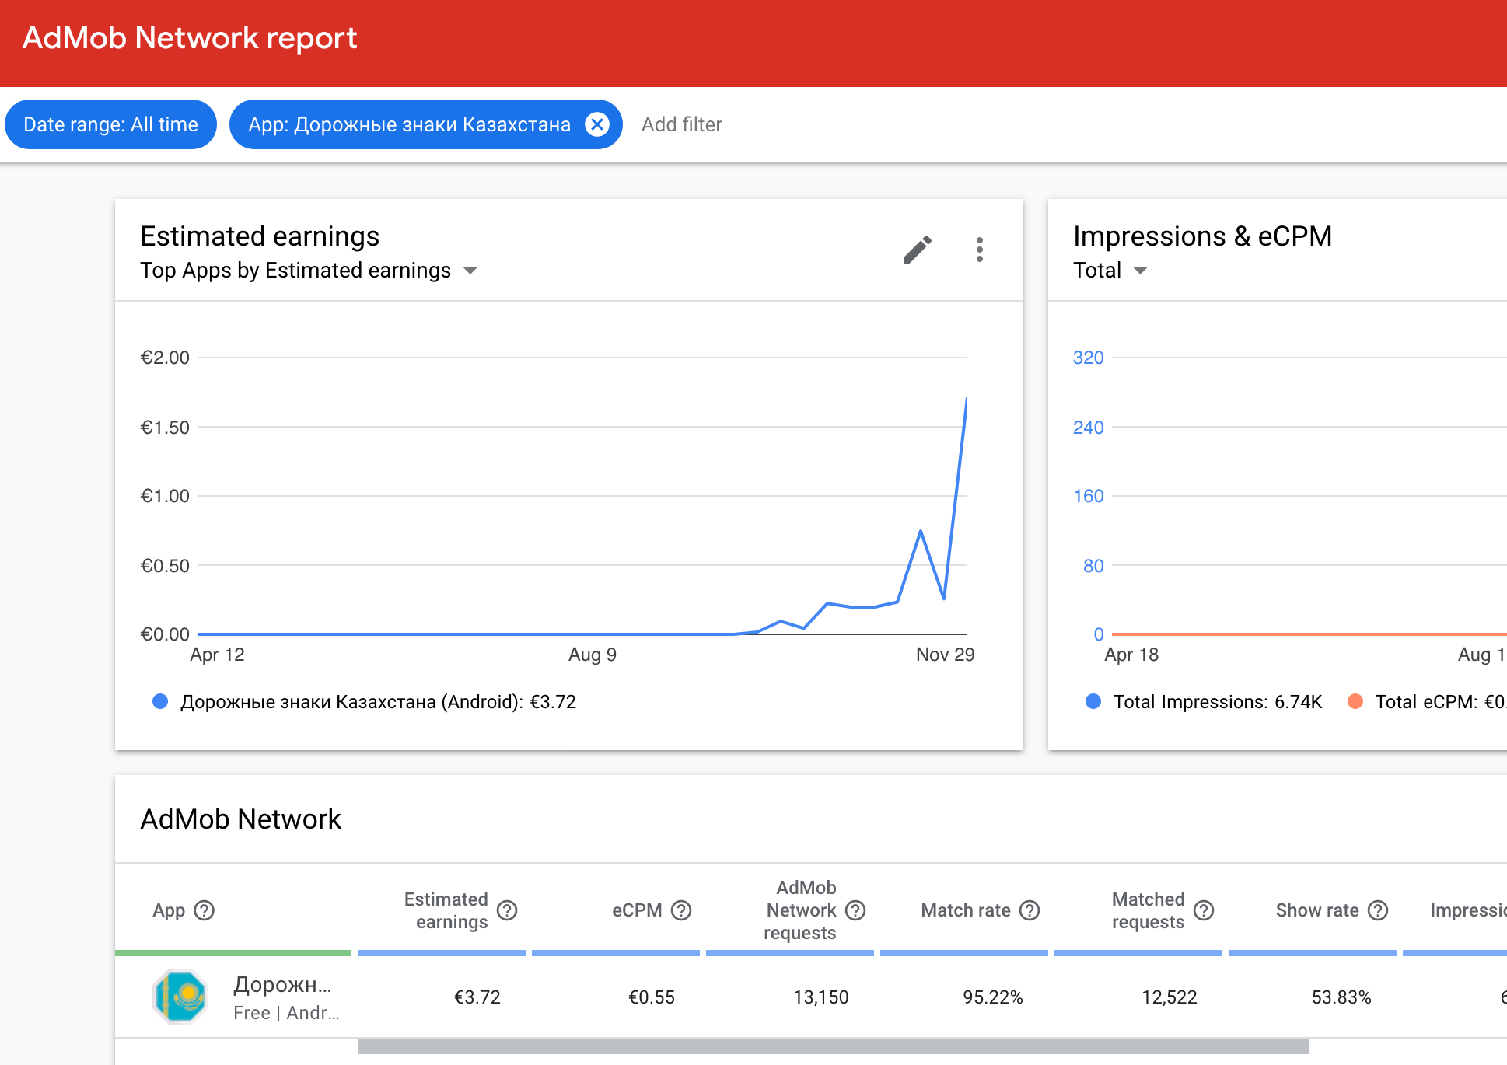Click the Nov 29 axis label on earnings chart
The height and width of the screenshot is (1065, 1507).
[945, 655]
